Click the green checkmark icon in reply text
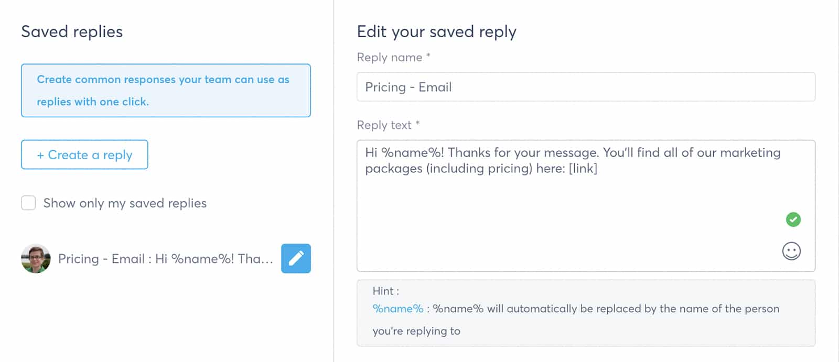Viewport: 839px width, 362px height. (793, 220)
